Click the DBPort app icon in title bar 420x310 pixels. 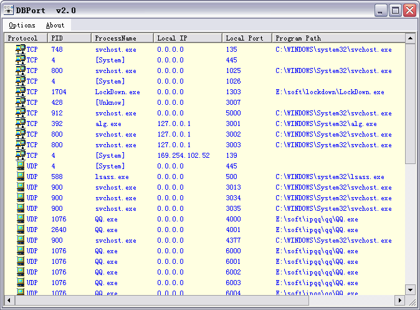tap(9, 10)
